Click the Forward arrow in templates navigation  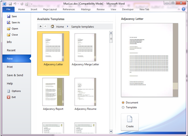pyautogui.click(x=45, y=26)
